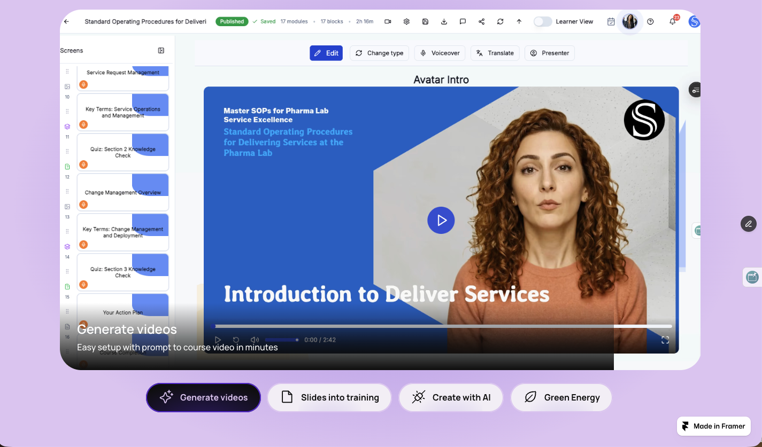Open the Translate options
Viewport: 762px width, 447px height.
click(495, 53)
